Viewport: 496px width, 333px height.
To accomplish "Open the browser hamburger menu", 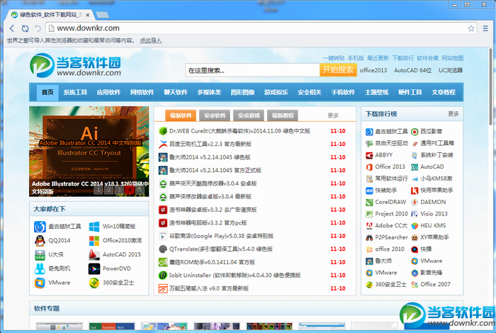I will coord(485,28).
